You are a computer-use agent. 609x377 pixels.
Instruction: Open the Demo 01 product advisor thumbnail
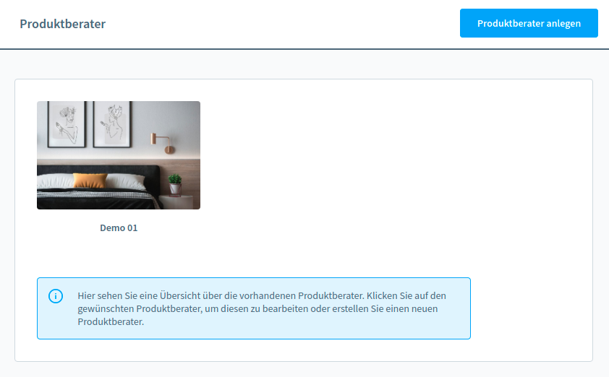click(119, 155)
